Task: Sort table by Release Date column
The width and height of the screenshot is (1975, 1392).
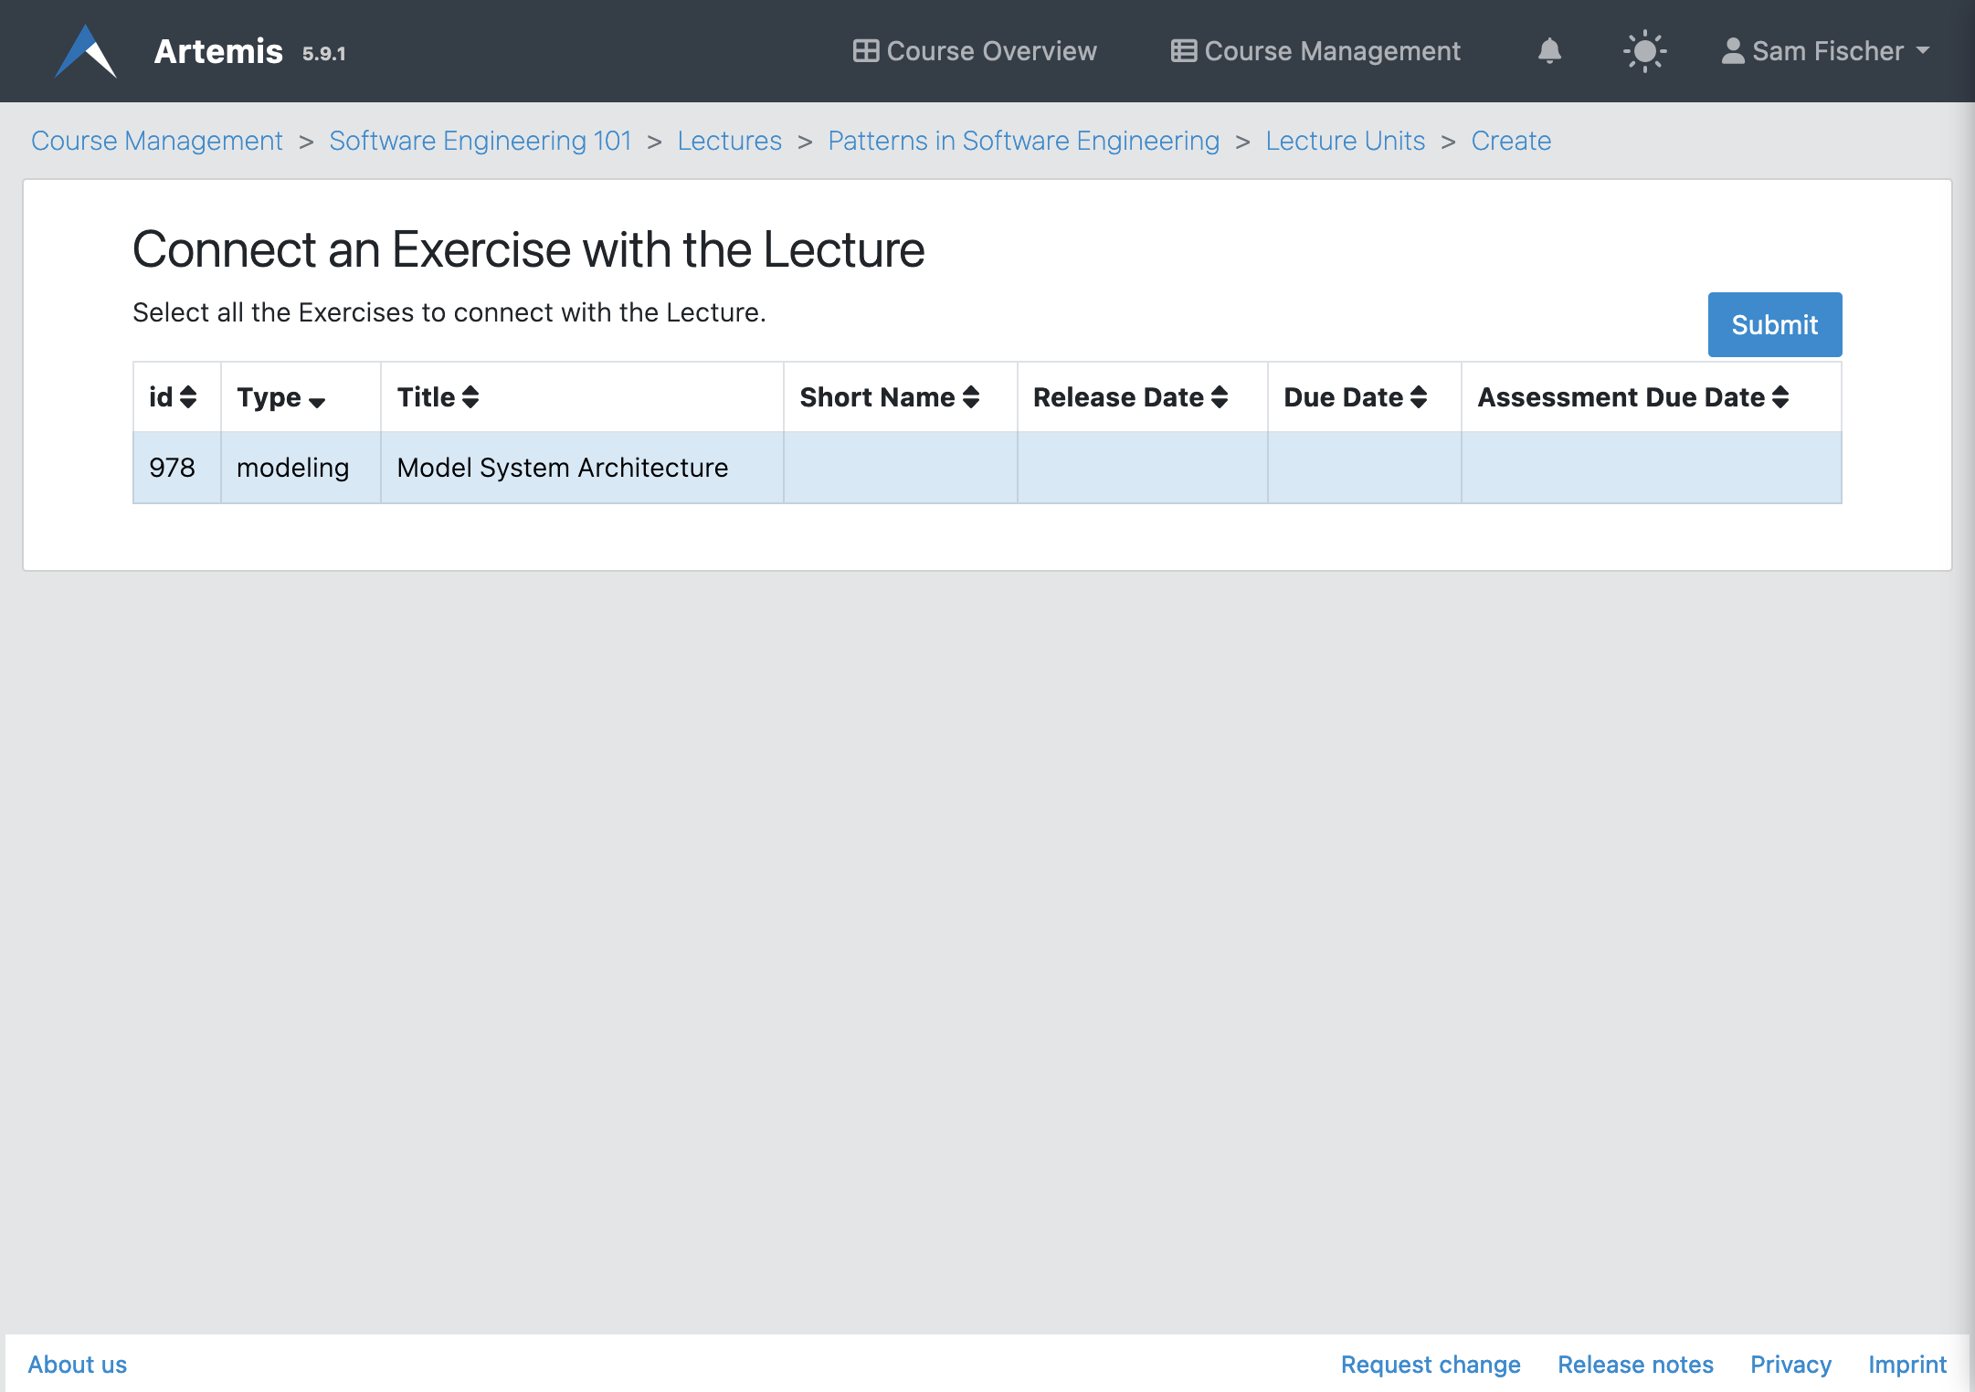Action: point(1131,397)
